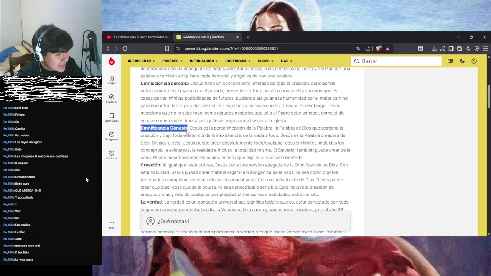Click the ¿Qué opinas? comment box
Image resolution: width=491 pixels, height=276 pixels.
[x=245, y=221]
